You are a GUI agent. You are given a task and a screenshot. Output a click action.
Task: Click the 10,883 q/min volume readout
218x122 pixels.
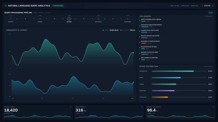tap(114, 30)
